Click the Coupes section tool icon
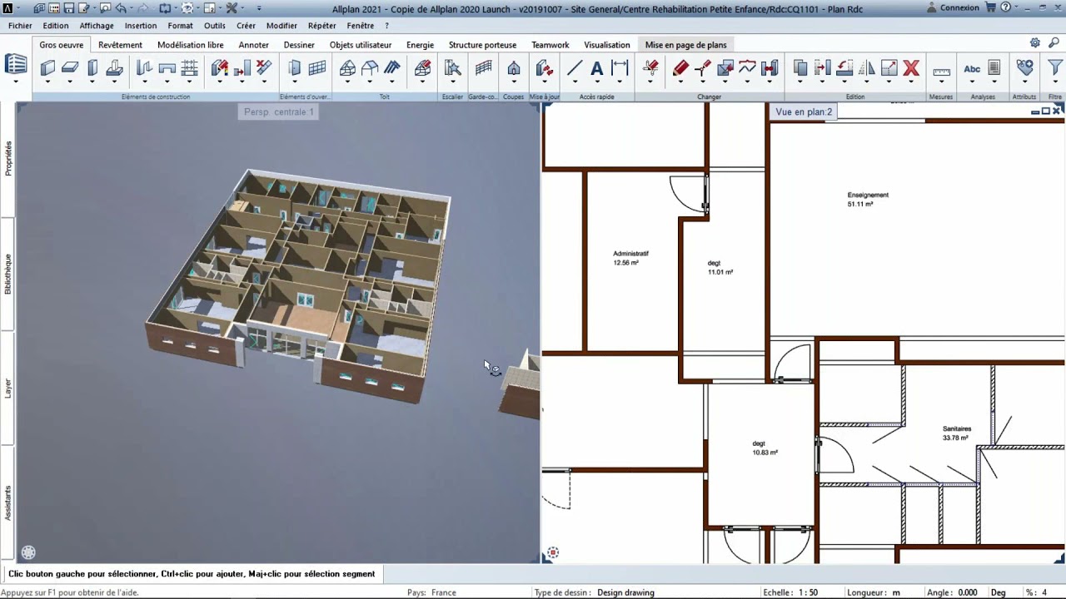This screenshot has height=599, width=1066. 514,68
